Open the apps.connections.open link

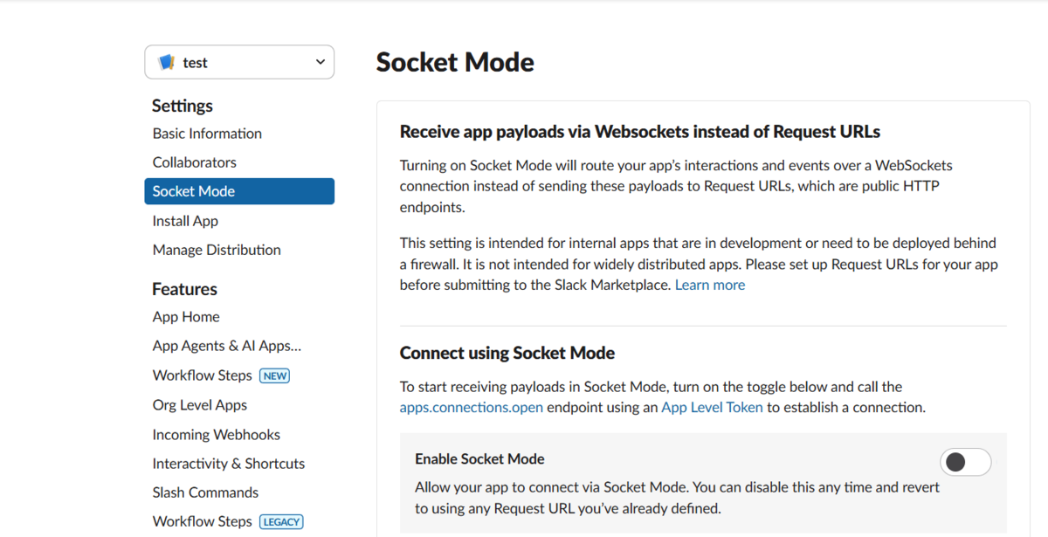(x=472, y=407)
